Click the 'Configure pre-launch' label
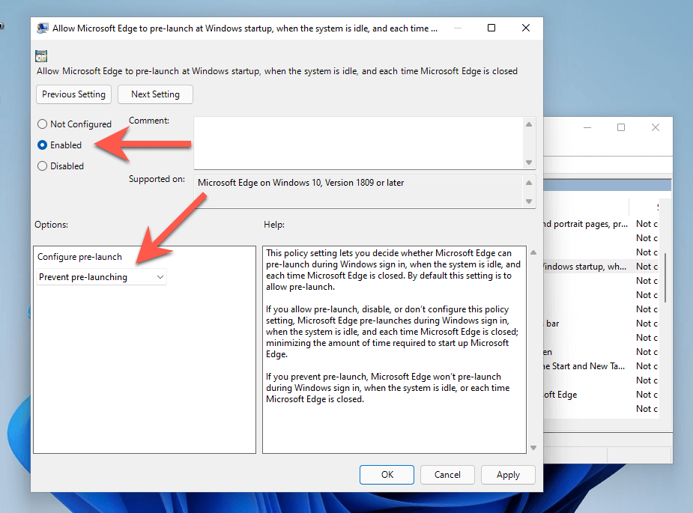Image resolution: width=693 pixels, height=513 pixels. 79,257
